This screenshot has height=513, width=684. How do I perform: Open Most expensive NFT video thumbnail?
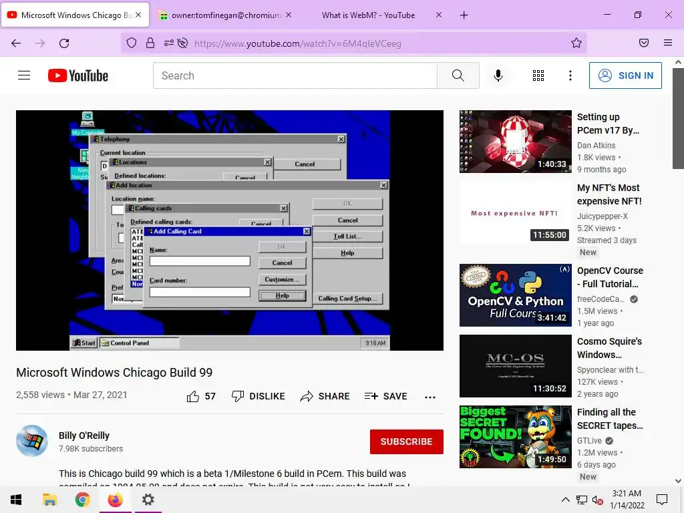(516, 212)
